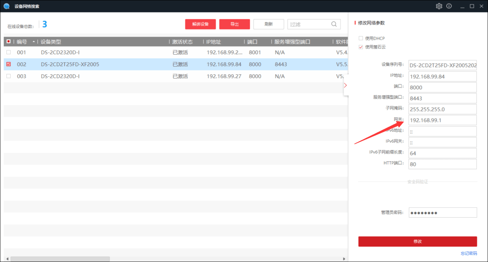Click the 网关 gateway input field
This screenshot has width=488, height=262.
click(x=442, y=120)
